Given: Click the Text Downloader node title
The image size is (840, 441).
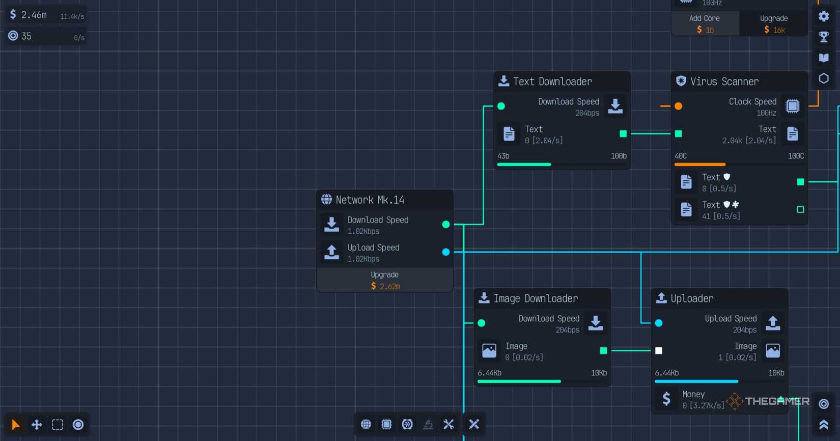Looking at the screenshot, I should point(552,81).
